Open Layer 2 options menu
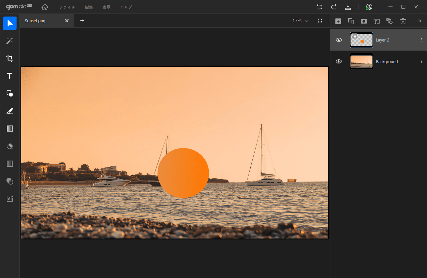427x278 pixels. pos(421,40)
